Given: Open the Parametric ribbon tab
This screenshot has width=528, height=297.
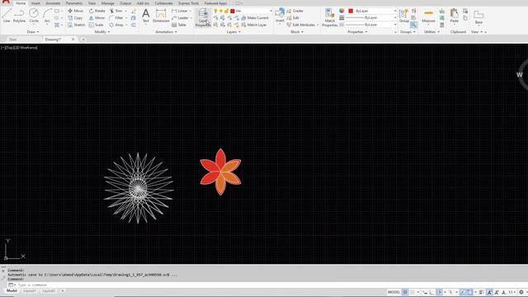Looking at the screenshot, I should coord(74,3).
